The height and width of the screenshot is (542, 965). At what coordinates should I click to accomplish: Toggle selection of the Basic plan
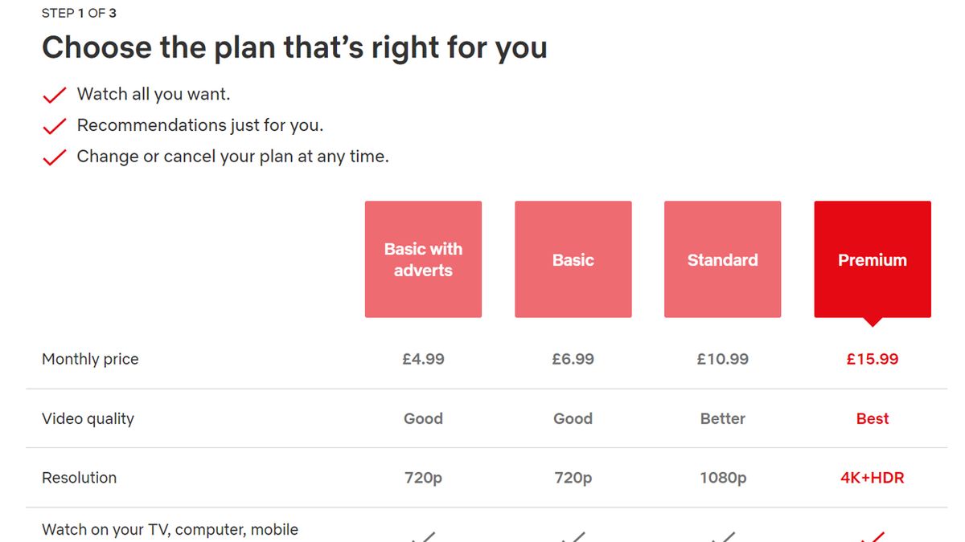coord(573,259)
